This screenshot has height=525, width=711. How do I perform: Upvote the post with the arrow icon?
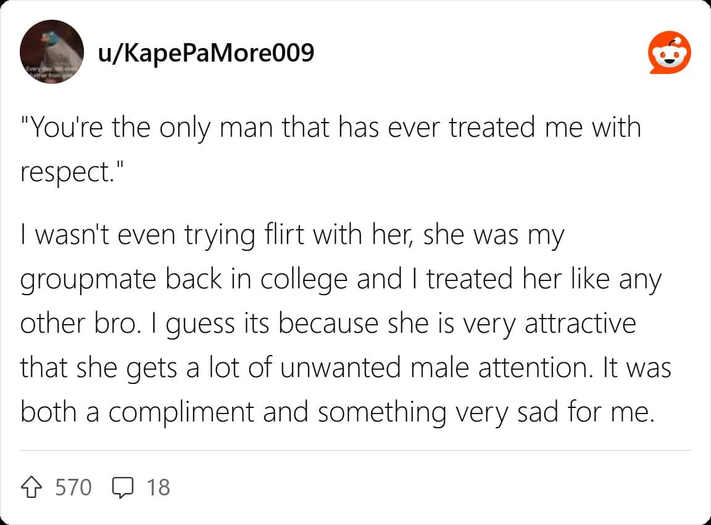[x=31, y=487]
